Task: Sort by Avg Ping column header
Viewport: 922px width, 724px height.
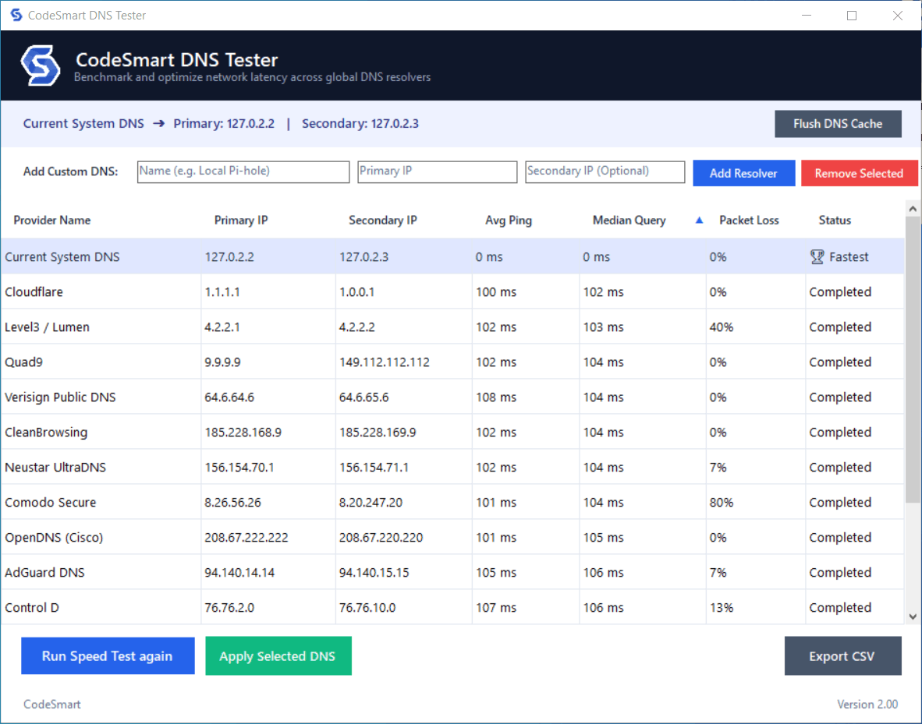Action: click(509, 221)
